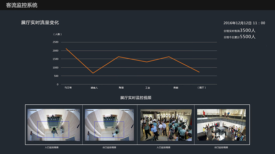Image resolution: width=275 pixels, height=154 pixels.
Task: Select the 全馆实时客流 3500人 statistic
Action: (x=239, y=30)
